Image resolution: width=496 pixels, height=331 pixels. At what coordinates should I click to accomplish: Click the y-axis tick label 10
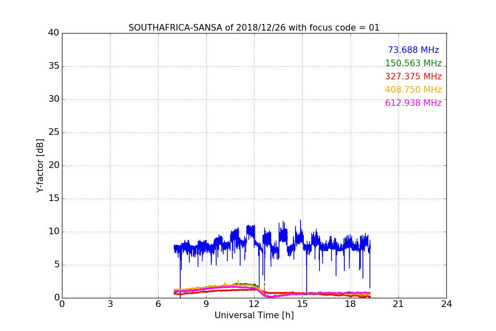(54, 232)
